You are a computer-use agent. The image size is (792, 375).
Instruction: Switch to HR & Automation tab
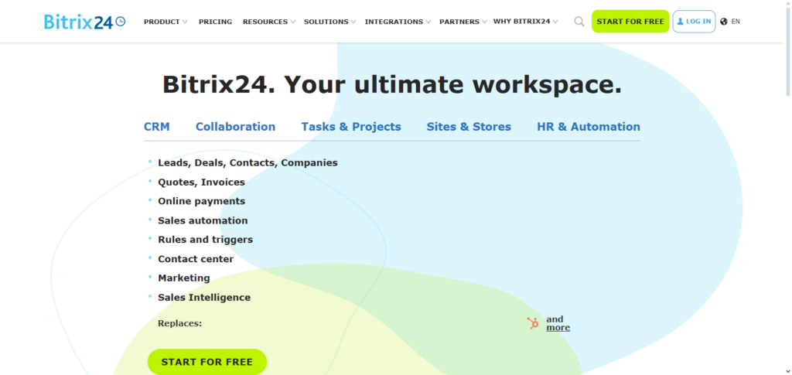[589, 127]
